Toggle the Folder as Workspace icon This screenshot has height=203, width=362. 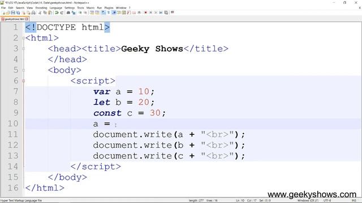134,12
